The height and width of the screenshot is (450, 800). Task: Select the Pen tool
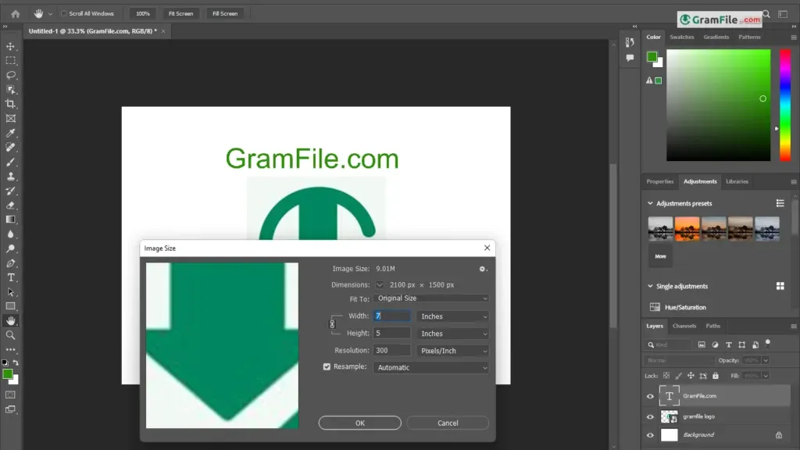click(11, 263)
